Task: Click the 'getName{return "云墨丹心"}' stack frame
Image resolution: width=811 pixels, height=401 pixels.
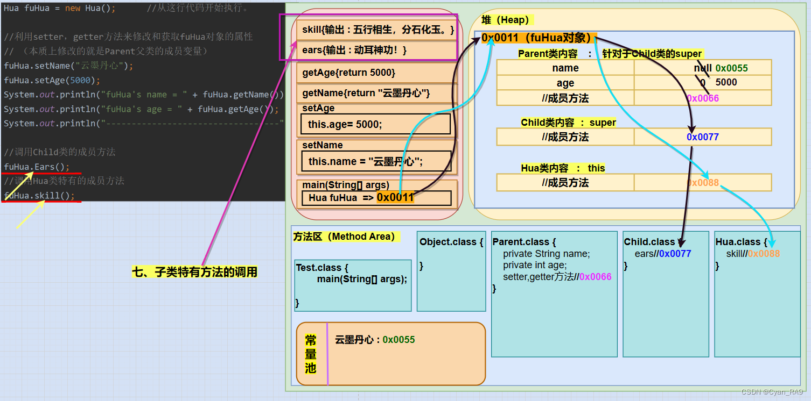Action: 376,93
